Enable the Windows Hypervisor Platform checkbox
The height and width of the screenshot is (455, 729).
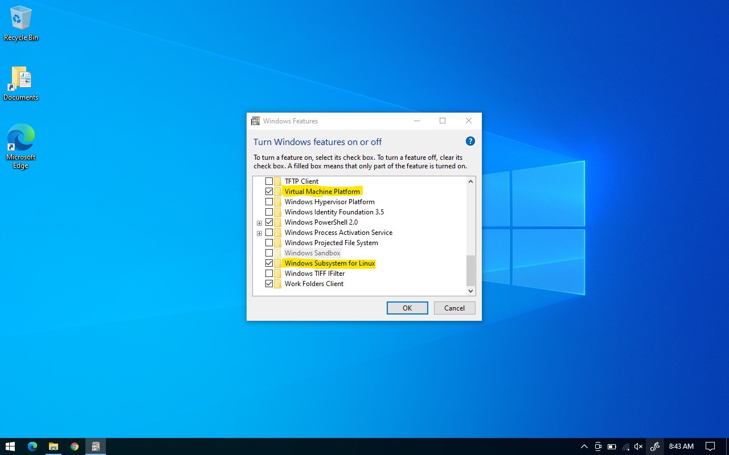coord(269,202)
